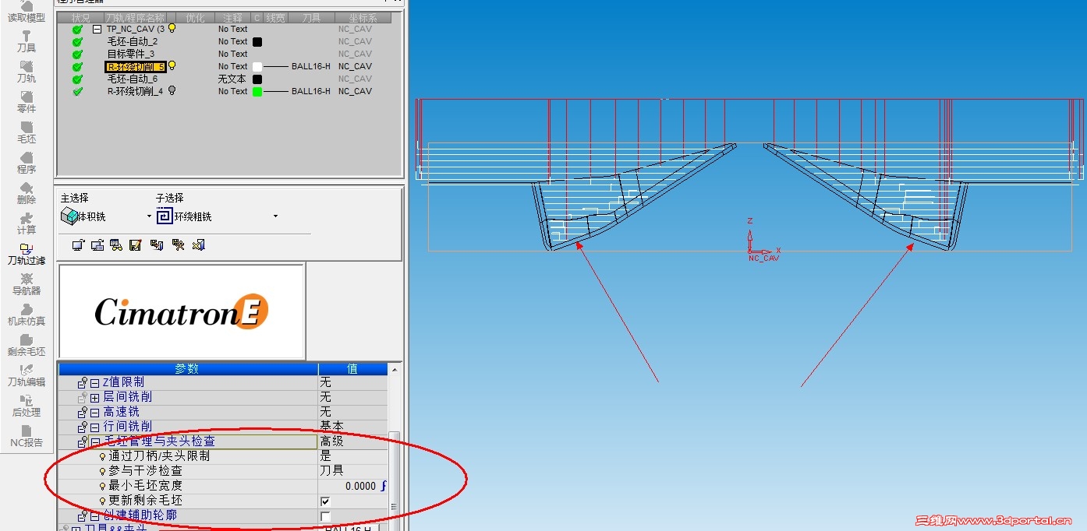Click the 状况 column header

[80, 18]
